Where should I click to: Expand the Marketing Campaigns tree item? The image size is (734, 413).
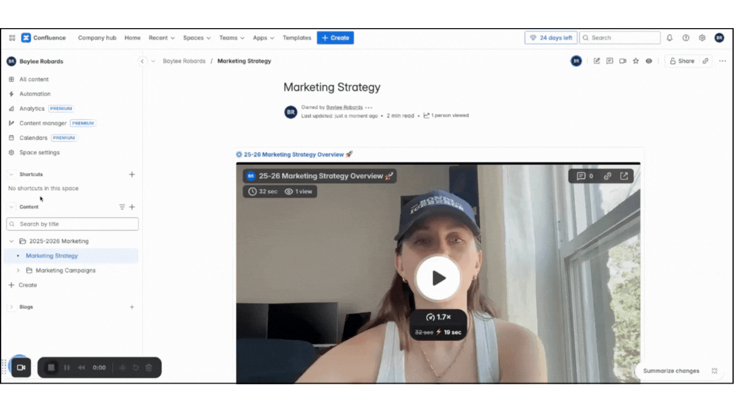point(18,270)
